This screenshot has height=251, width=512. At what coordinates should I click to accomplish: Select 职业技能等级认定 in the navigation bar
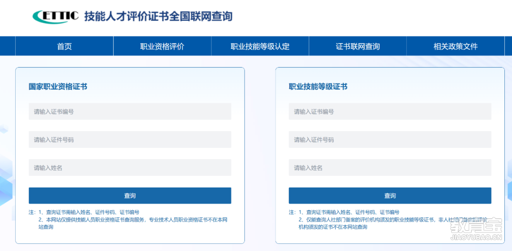pos(260,46)
